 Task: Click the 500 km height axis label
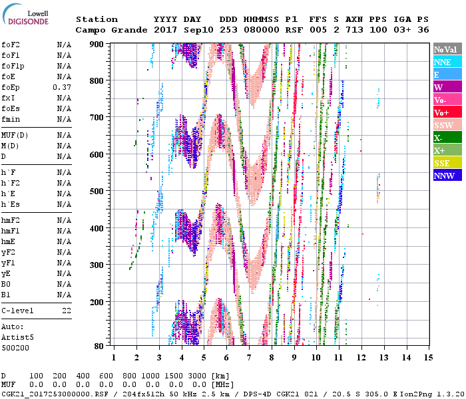[97, 192]
